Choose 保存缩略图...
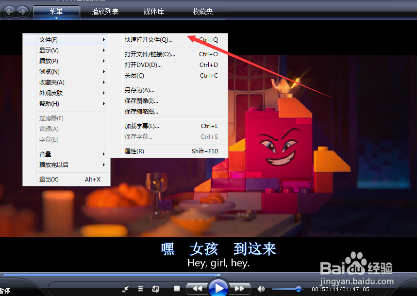Viewport: 417px width, 296px height. tap(168, 112)
